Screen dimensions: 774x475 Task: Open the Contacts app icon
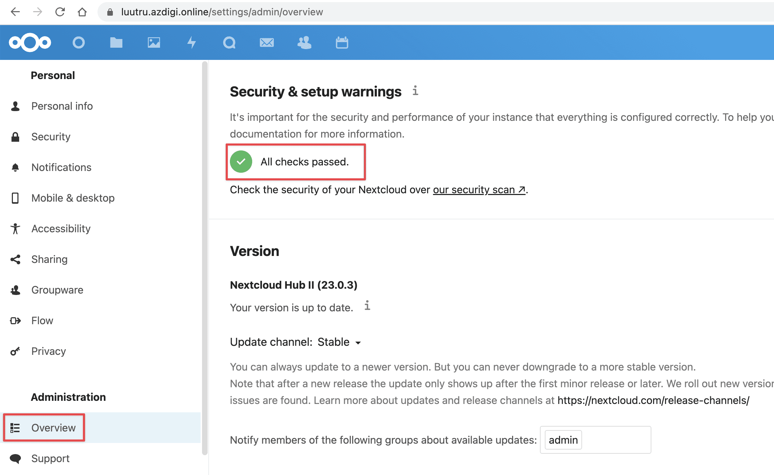[304, 42]
